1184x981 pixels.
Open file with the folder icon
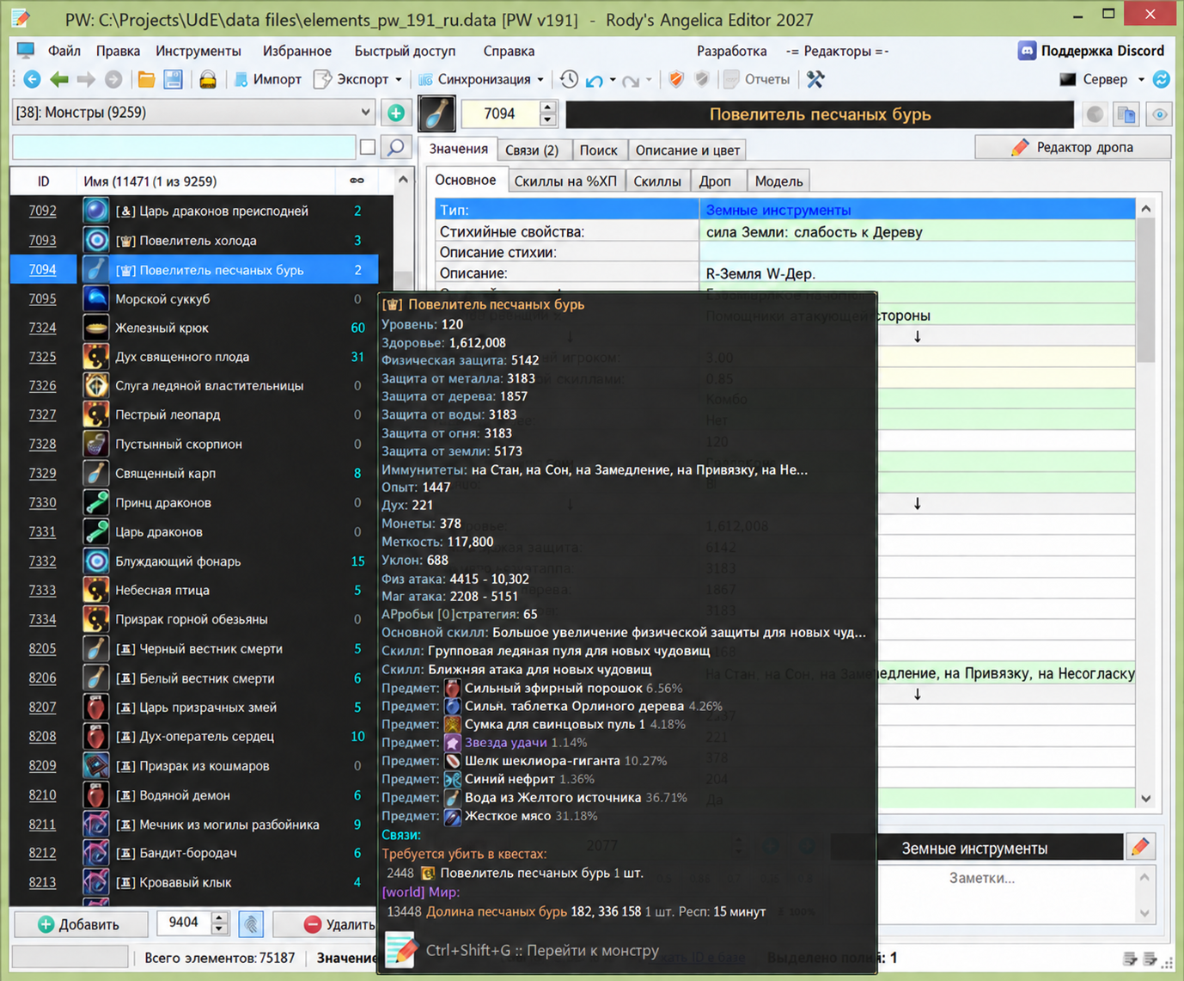pyautogui.click(x=147, y=80)
